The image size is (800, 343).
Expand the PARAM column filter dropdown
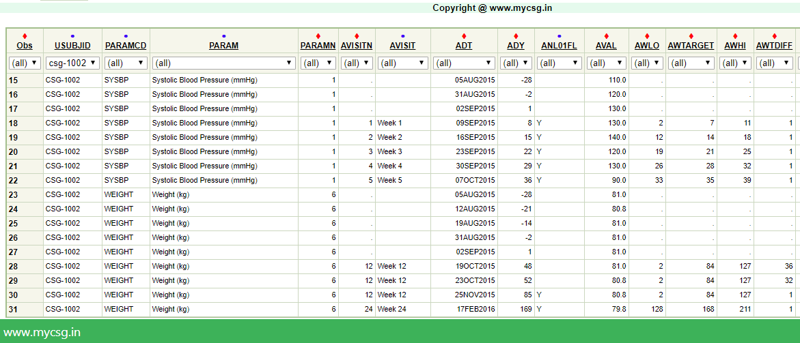(x=223, y=63)
